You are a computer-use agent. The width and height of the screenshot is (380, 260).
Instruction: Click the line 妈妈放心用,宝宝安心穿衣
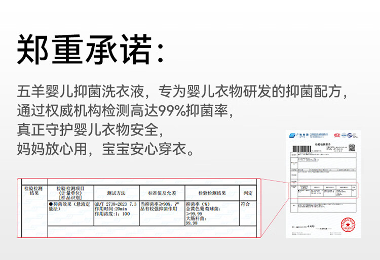[x=105, y=149]
